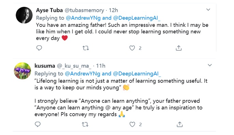
Task: Open the kusuma display name
Action: (45, 66)
